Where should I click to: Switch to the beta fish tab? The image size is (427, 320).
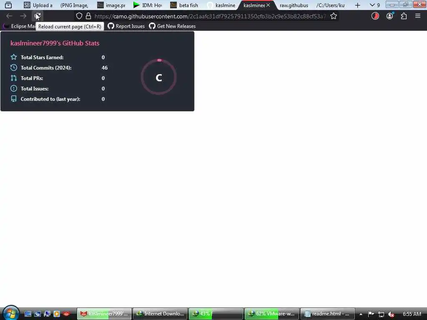tap(184, 5)
